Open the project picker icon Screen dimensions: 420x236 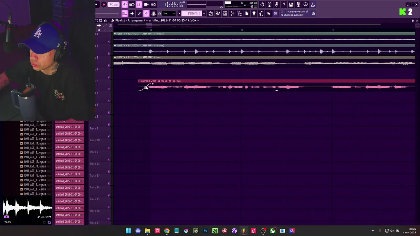pos(247,13)
